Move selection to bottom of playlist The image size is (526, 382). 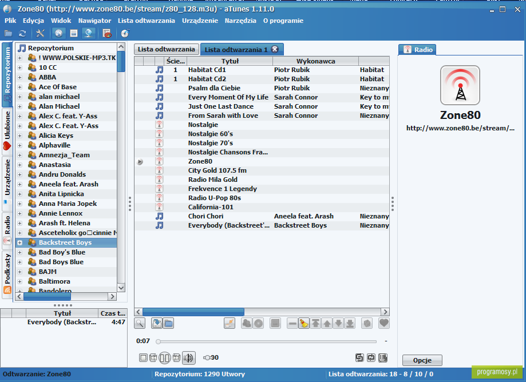click(x=350, y=323)
